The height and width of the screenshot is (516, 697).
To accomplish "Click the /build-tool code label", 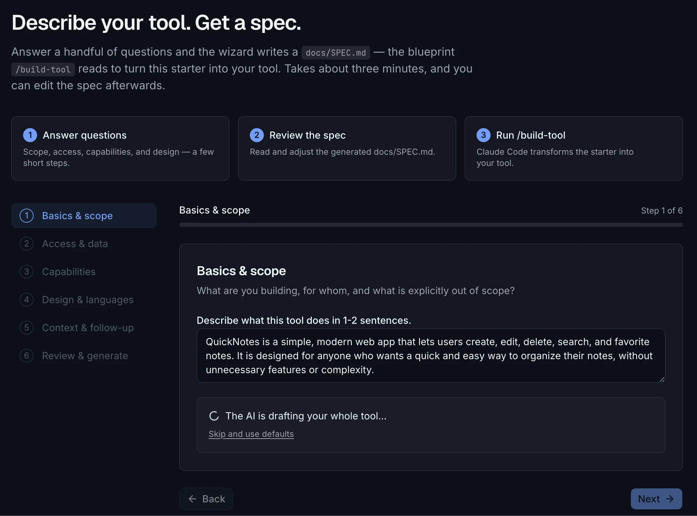I will point(43,69).
